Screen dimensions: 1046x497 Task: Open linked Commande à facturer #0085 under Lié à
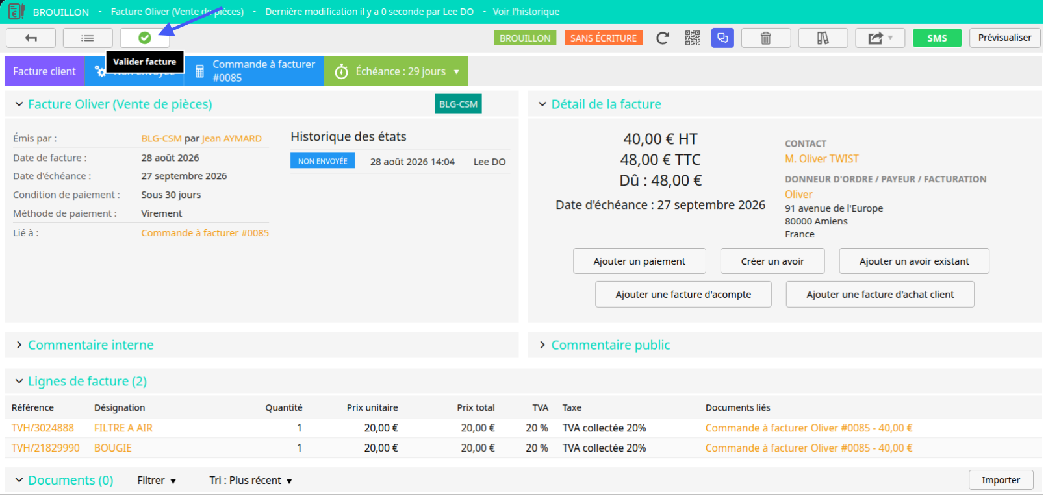pyautogui.click(x=205, y=233)
